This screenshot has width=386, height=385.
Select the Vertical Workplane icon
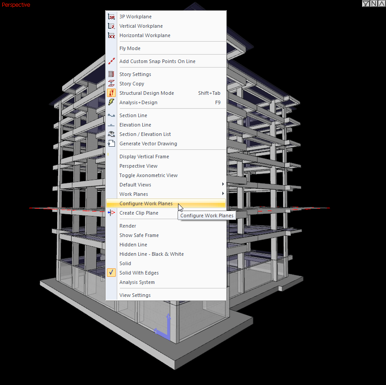click(111, 26)
